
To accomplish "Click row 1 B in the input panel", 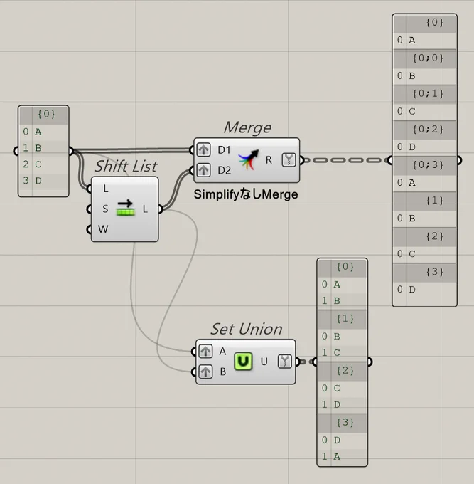I will pyautogui.click(x=43, y=148).
